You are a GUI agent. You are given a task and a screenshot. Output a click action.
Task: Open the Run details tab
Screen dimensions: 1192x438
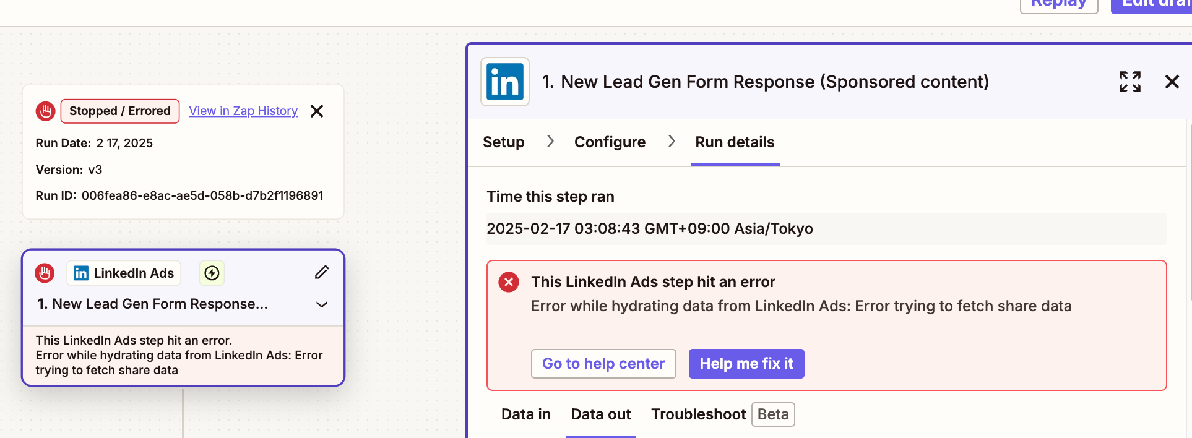click(x=735, y=142)
